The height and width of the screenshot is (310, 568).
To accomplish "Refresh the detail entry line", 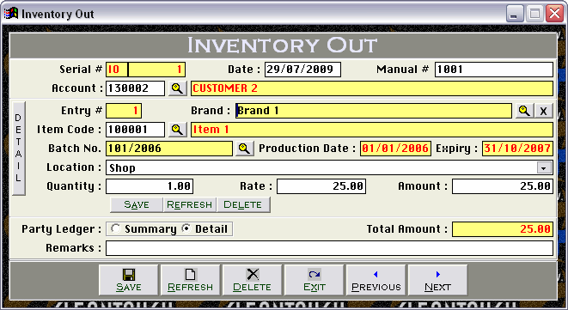I will 189,204.
